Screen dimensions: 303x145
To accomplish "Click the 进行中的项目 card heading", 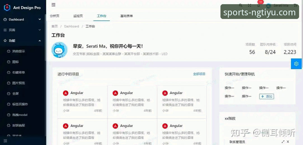I will point(68,74).
